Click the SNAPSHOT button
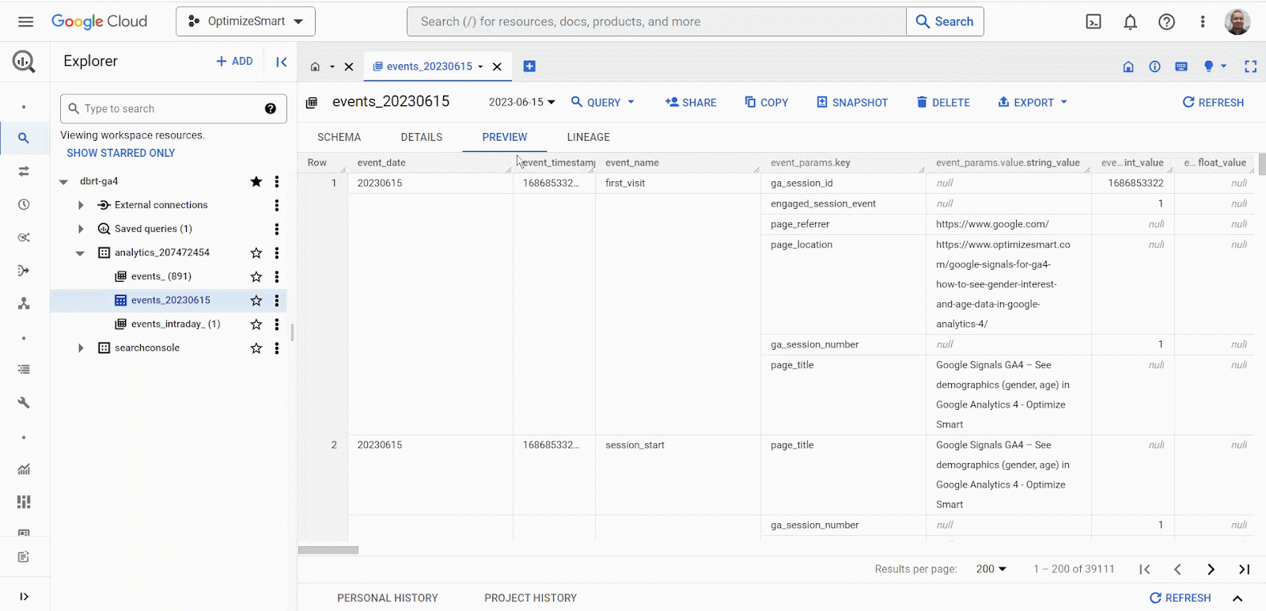The image size is (1266, 611). pos(852,102)
